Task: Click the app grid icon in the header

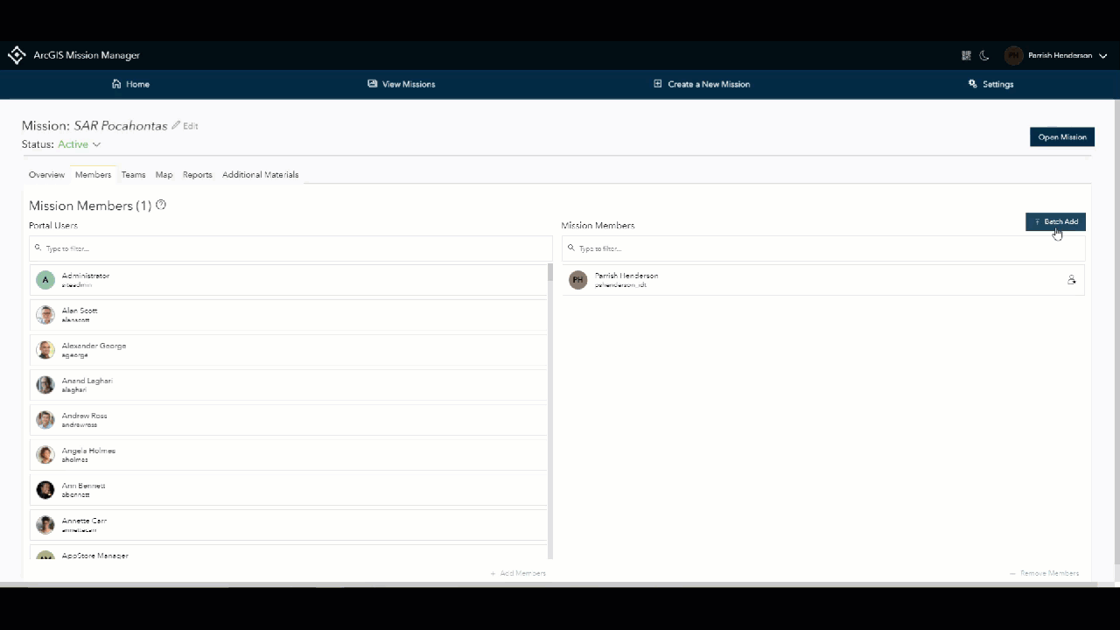Action: click(x=966, y=55)
